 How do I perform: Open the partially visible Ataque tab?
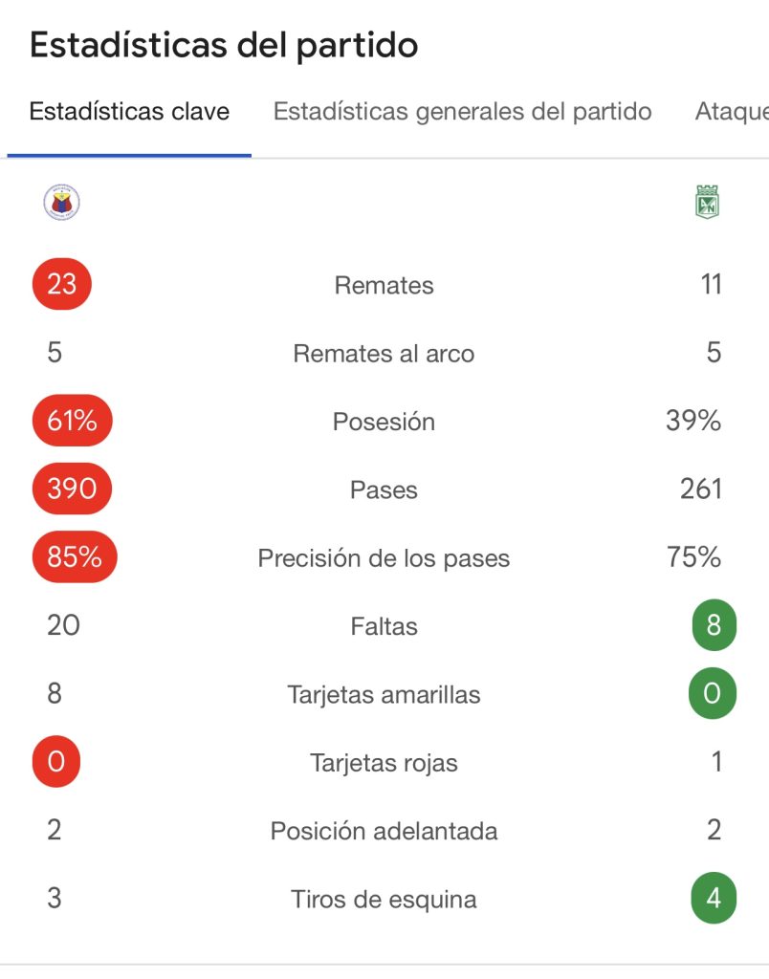coord(731,112)
